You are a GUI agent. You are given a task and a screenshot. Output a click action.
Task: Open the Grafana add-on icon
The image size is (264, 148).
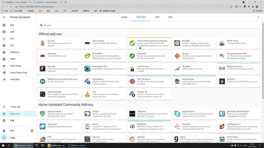(x=132, y=139)
